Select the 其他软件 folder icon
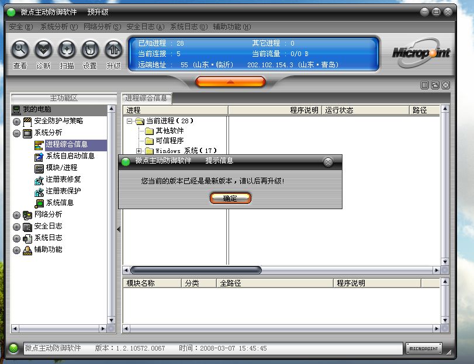Image resolution: width=474 pixels, height=364 pixels. click(150, 131)
